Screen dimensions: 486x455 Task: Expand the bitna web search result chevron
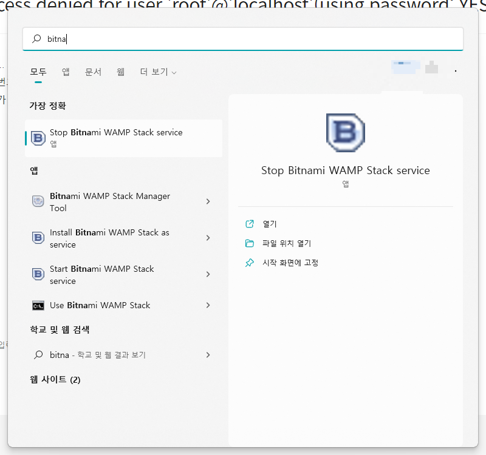click(x=208, y=355)
